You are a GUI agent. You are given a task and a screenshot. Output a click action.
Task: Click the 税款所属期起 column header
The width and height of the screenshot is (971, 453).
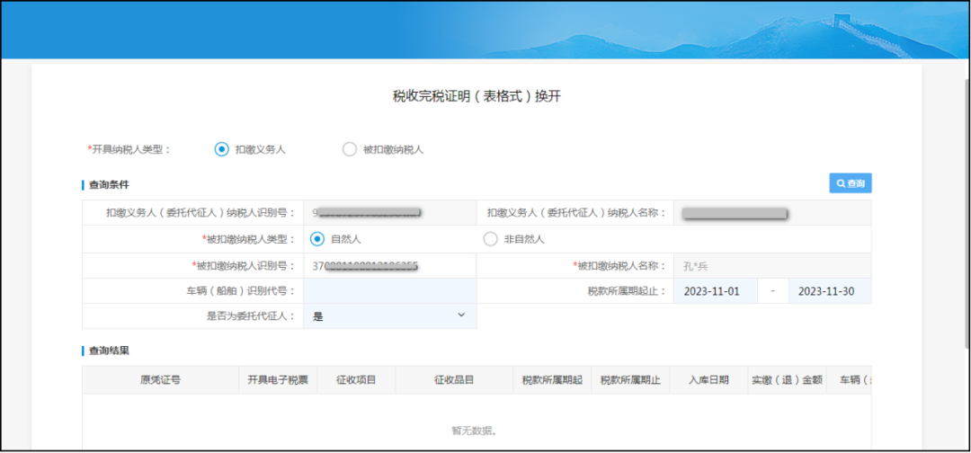552,380
